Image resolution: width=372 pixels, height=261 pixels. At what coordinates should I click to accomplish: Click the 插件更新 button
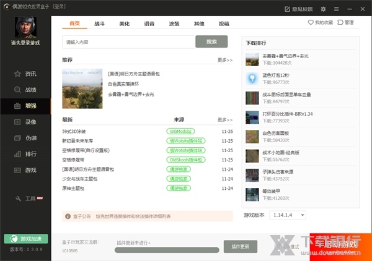point(241,247)
